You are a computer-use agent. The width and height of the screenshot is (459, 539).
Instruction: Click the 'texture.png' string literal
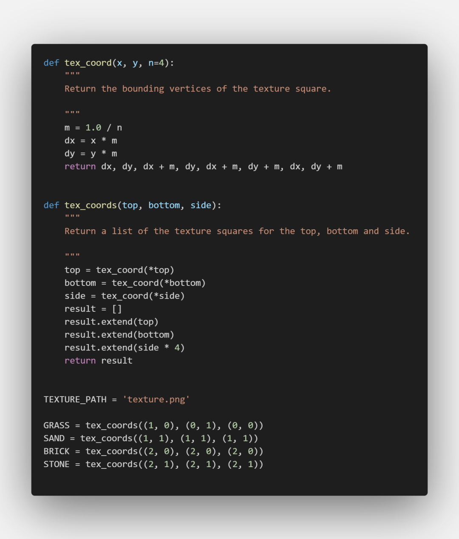156,399
